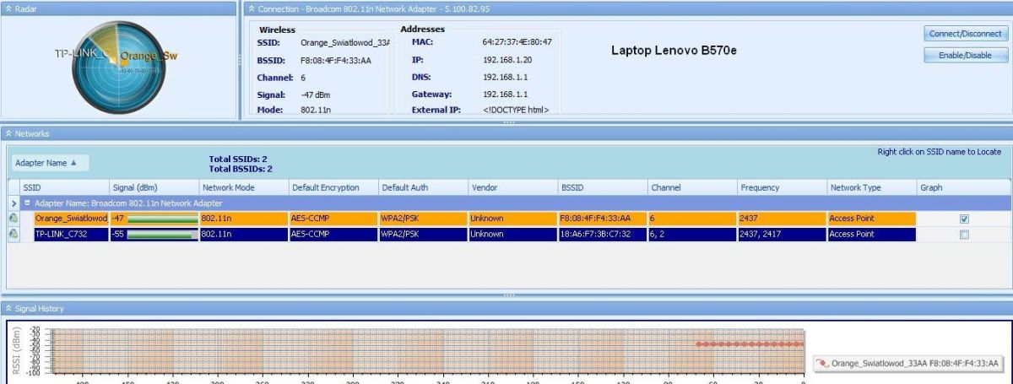Viewport: 1013px width, 384px height.
Task: Click channel 6, 2 cell
Action: tap(692, 234)
